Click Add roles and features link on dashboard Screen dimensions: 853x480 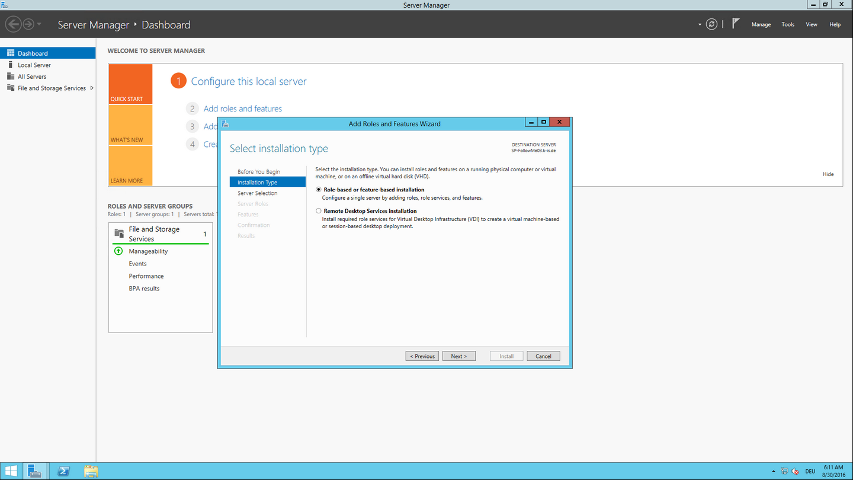(x=243, y=108)
